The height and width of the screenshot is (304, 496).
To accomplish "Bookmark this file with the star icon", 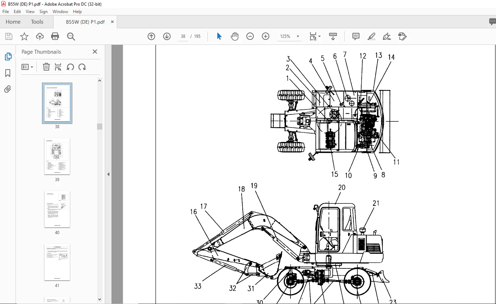I will (x=24, y=36).
